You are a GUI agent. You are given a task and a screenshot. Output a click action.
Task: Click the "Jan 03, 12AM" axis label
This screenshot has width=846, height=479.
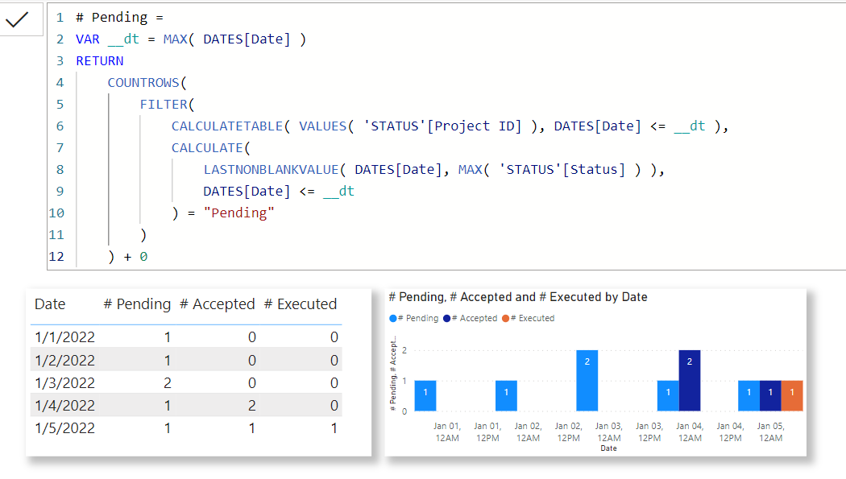[608, 432]
